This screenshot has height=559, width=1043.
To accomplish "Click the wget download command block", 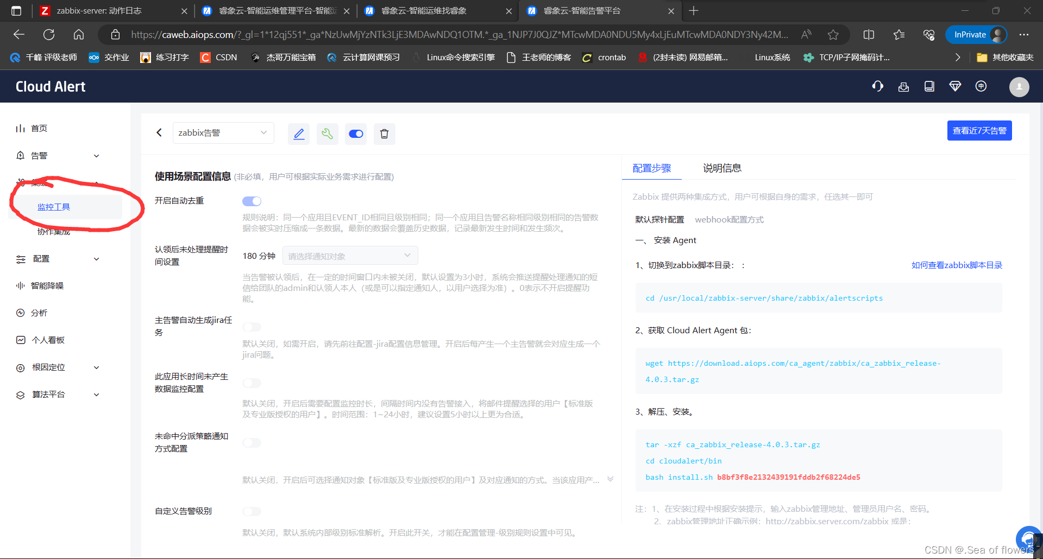I will click(x=819, y=371).
